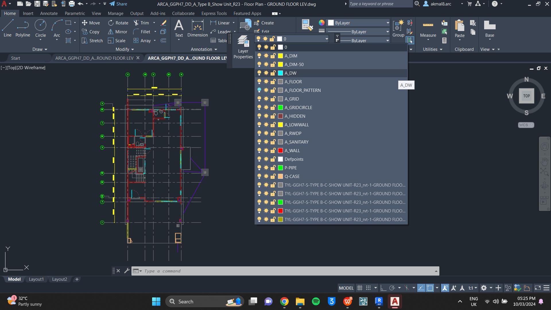Click the A_GRIDCIRCLE green color swatch
The height and width of the screenshot is (310, 551).
coord(281,107)
